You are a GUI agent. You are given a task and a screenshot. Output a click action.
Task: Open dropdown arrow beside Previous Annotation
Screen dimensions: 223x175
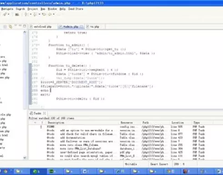(40, 15)
